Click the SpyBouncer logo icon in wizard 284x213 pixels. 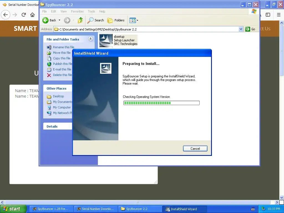coord(106,68)
